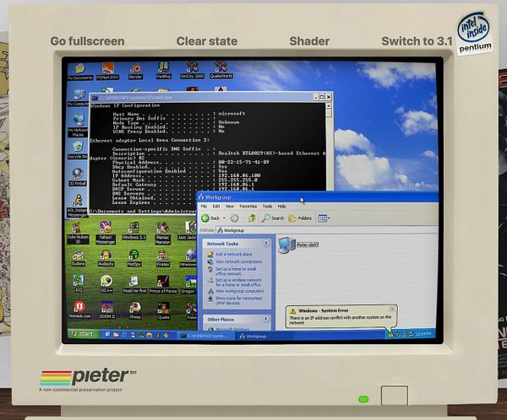Open the QuakeWorld desktop shortcut
This screenshot has height=420, width=507.
[x=221, y=70]
